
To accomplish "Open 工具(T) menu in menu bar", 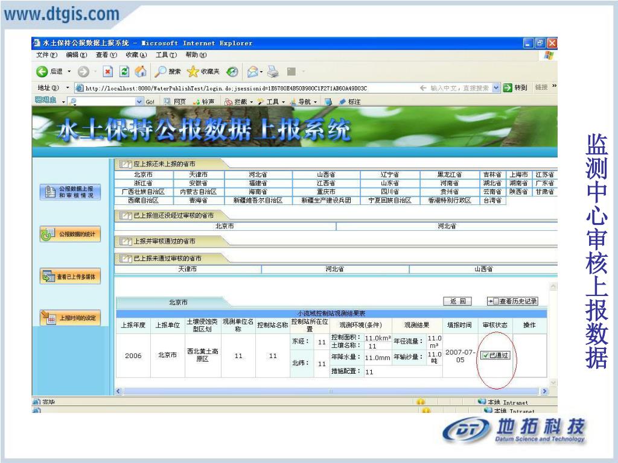I will click(x=166, y=55).
